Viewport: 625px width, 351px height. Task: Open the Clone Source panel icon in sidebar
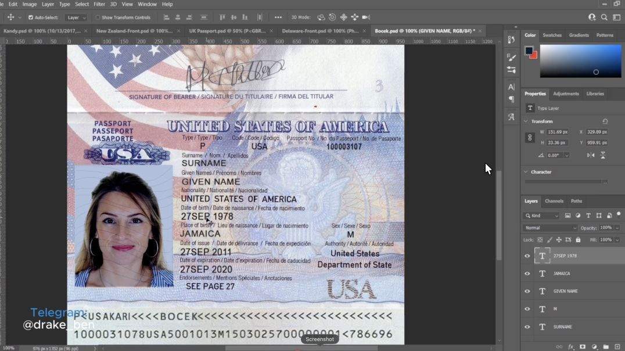(x=511, y=38)
